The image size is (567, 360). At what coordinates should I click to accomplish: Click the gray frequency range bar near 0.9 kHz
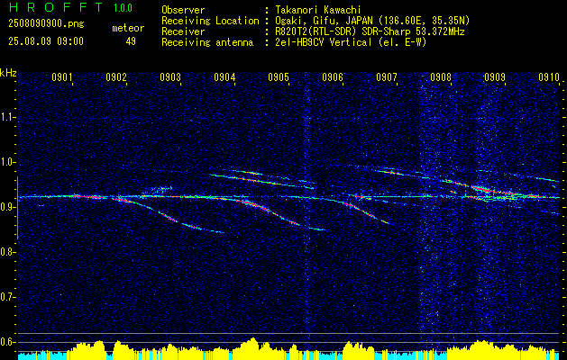(x=17, y=208)
